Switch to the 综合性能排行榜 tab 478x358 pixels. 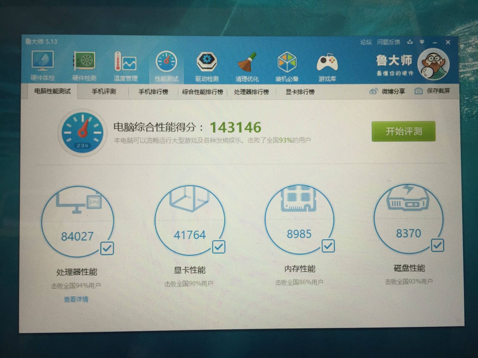203,92
